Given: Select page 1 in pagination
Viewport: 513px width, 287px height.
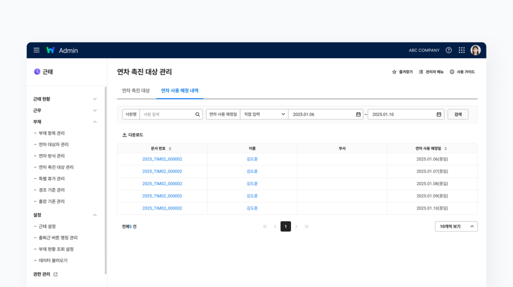Looking at the screenshot, I should pos(286,226).
